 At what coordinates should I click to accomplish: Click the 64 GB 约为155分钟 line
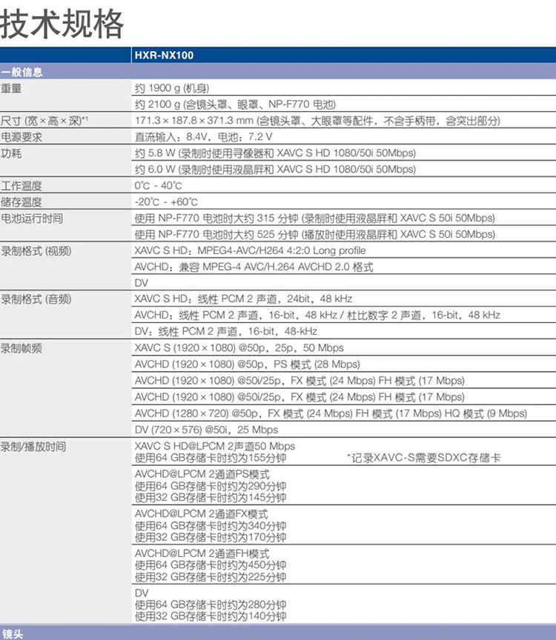(211, 458)
